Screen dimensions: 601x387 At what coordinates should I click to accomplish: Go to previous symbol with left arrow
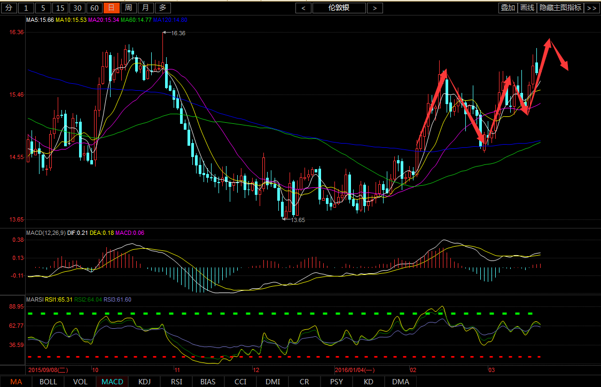click(x=303, y=7)
